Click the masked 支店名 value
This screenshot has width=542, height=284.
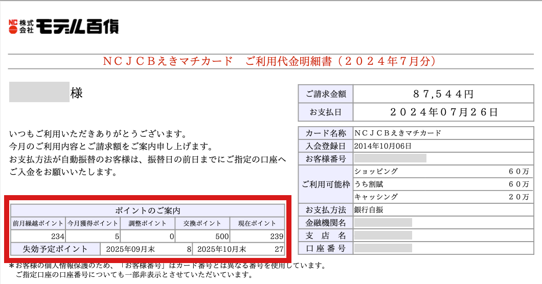[383, 235]
